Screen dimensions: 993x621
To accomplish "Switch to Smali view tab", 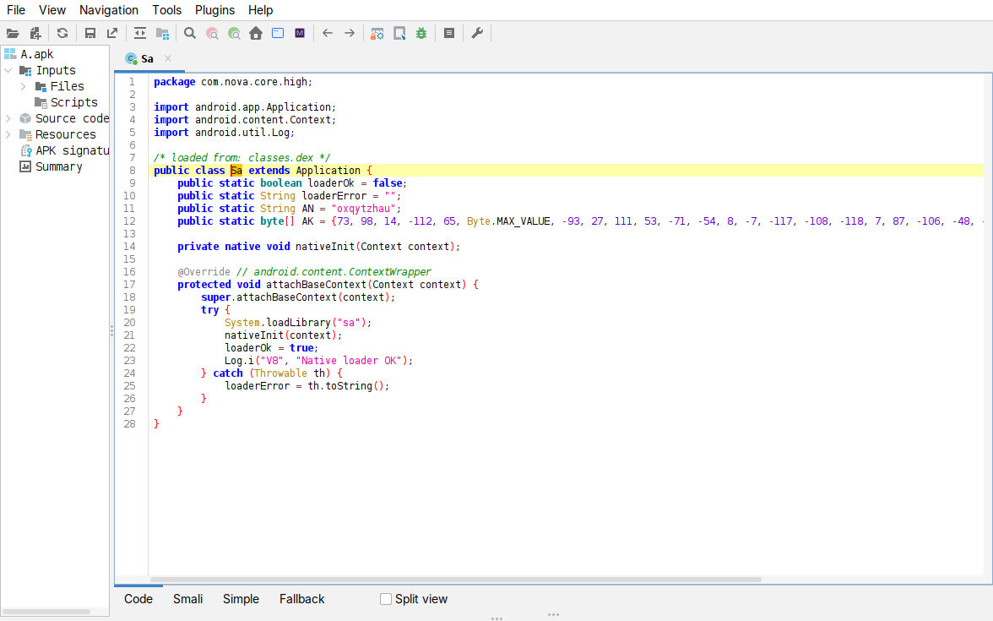I will (188, 600).
